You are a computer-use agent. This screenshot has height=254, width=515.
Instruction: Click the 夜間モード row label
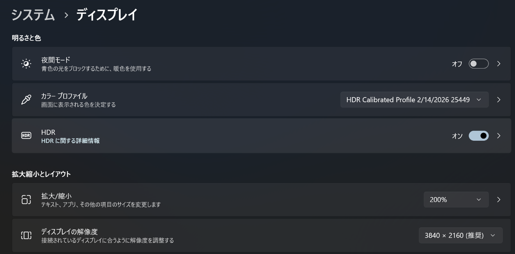(x=56, y=60)
